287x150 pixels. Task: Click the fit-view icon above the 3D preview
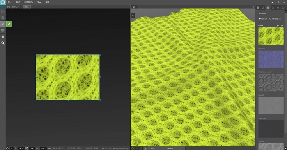coord(134,7)
